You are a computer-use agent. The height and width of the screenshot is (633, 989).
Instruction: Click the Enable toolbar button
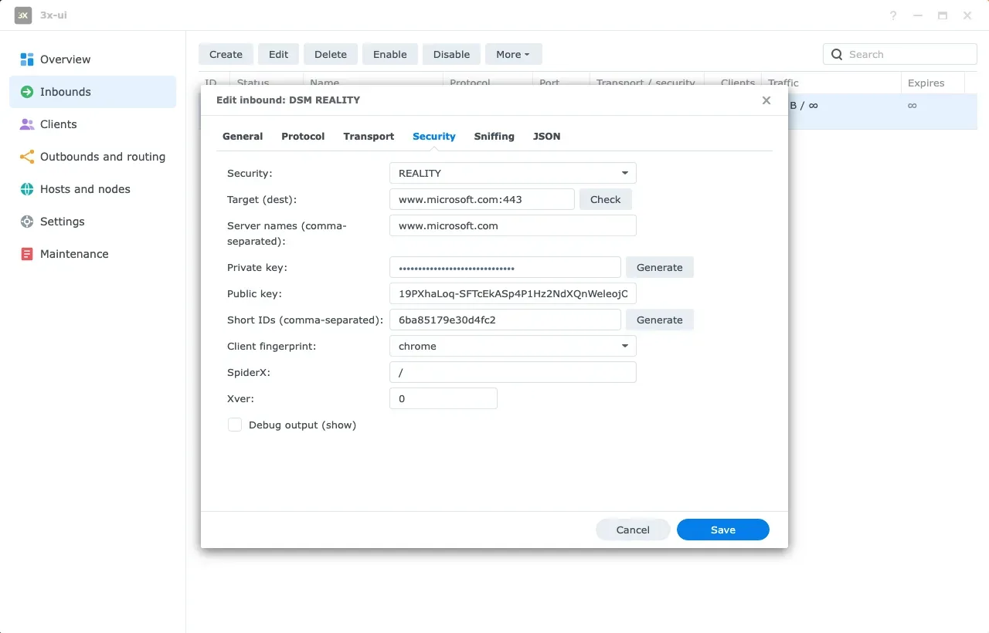coord(390,54)
